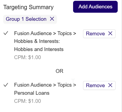Click the Personal Loans text
This screenshot has height=112, width=122.
[x=32, y=93]
